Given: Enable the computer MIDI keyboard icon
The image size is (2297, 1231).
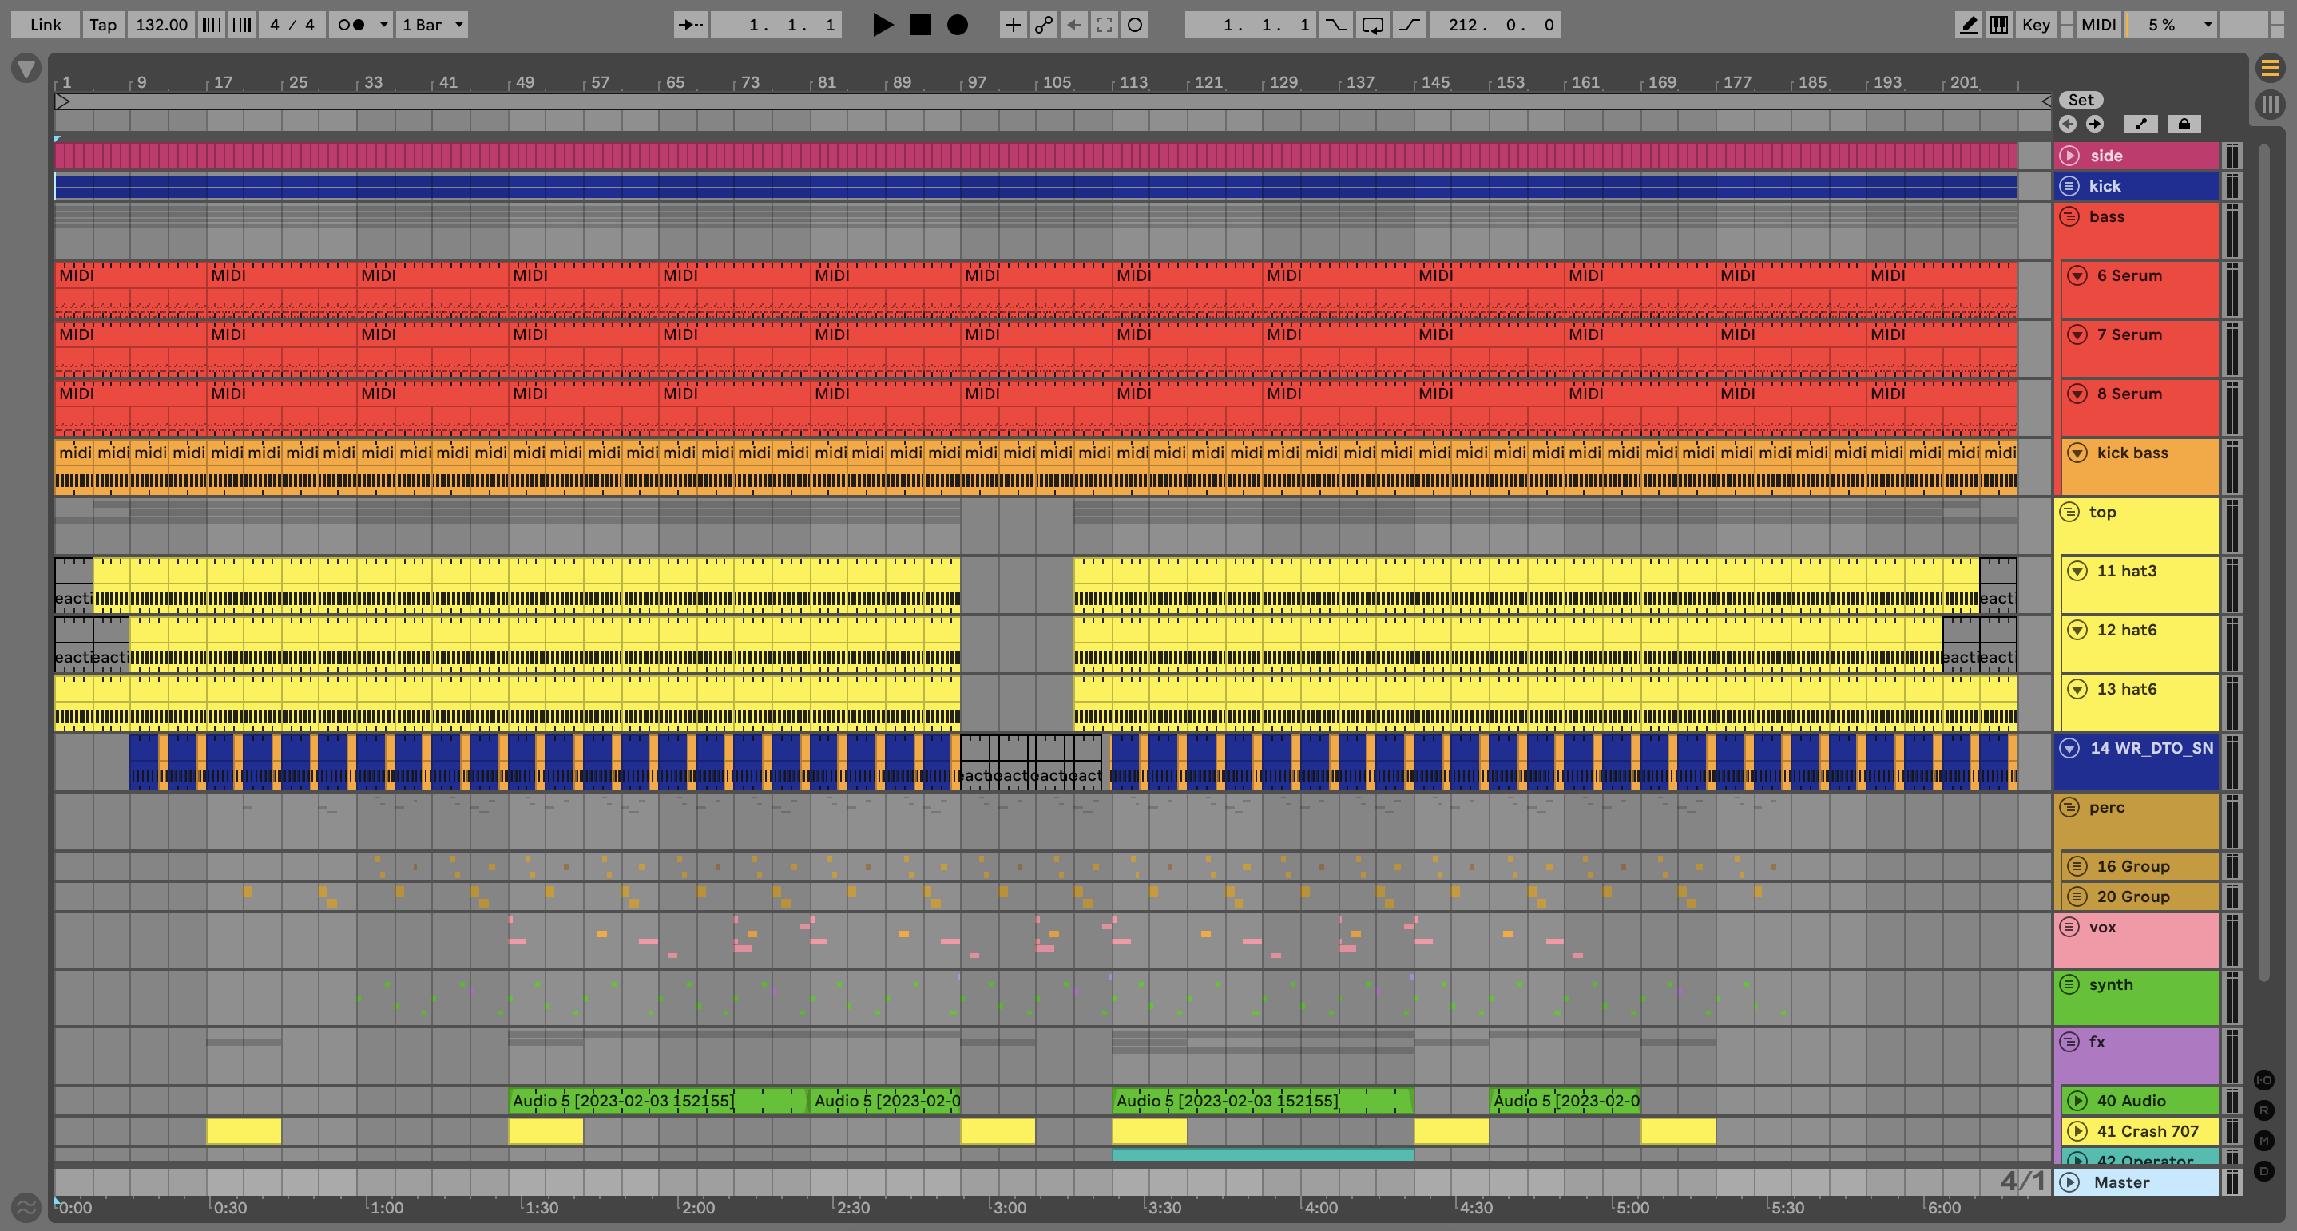Looking at the screenshot, I should tap(1998, 25).
